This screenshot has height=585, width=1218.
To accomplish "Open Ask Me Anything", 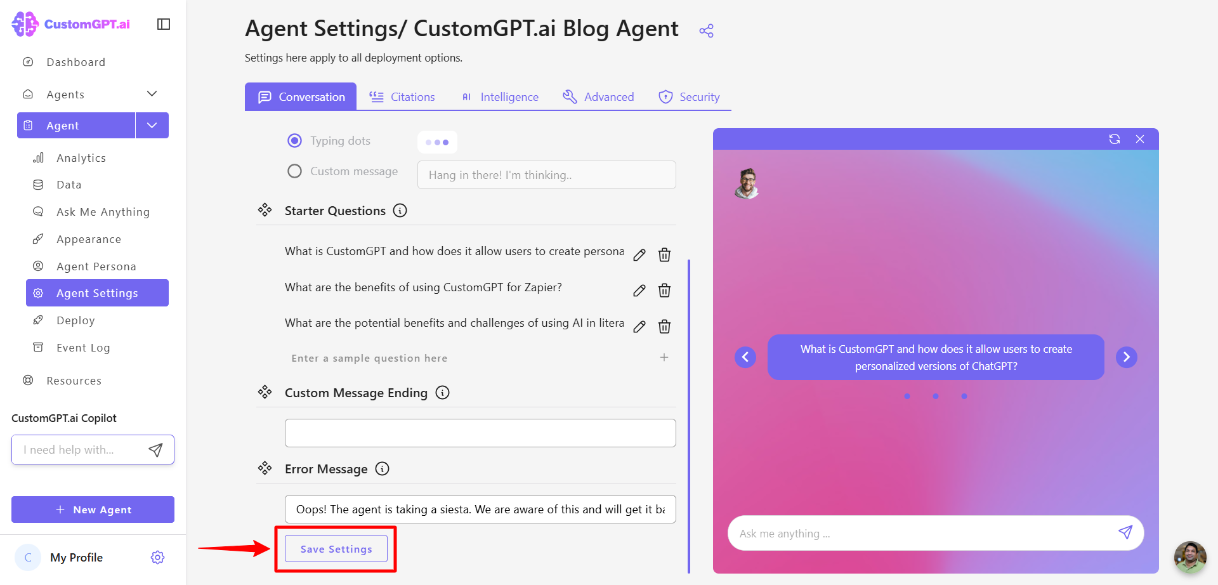I will (103, 212).
